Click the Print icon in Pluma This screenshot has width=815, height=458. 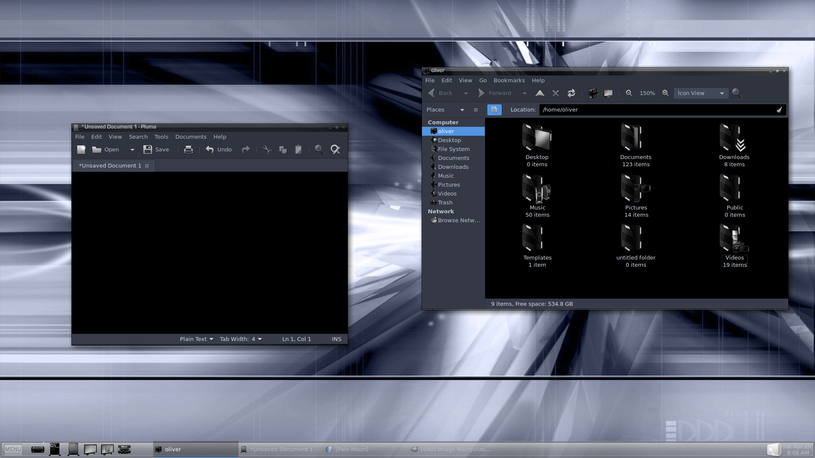[x=188, y=149]
